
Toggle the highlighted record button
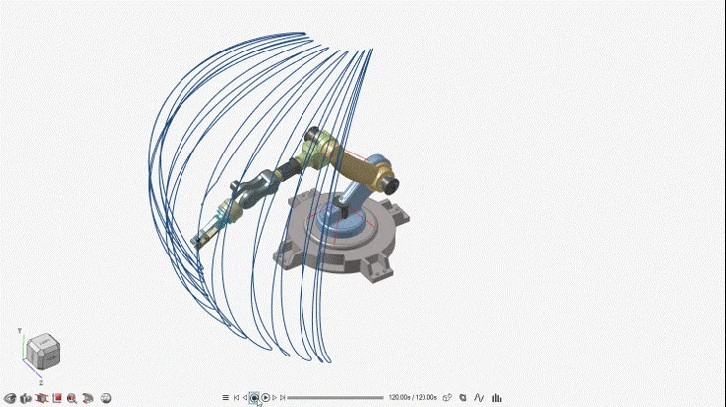pyautogui.click(x=255, y=398)
